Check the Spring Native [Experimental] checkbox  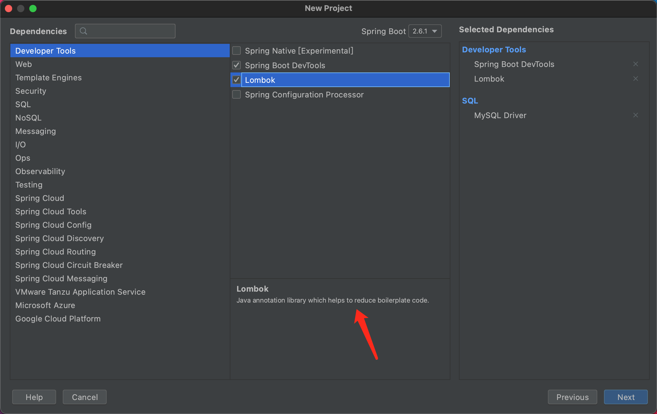(x=236, y=51)
